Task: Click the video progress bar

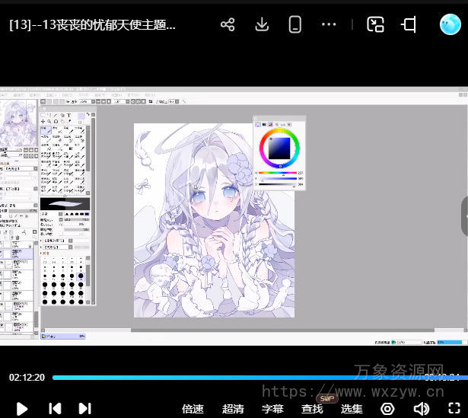Action: click(228, 377)
